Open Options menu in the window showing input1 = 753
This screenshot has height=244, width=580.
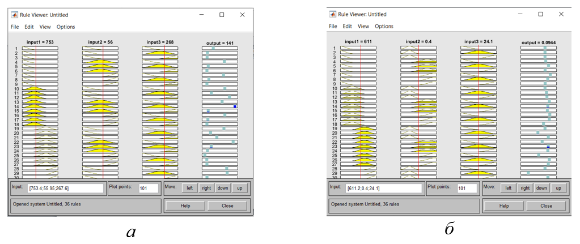(x=66, y=27)
